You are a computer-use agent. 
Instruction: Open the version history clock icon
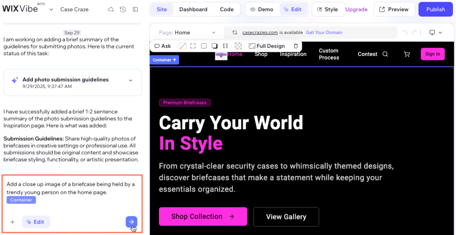(123, 9)
